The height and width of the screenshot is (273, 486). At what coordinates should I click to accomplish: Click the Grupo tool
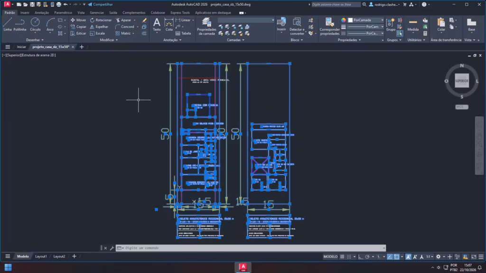391,25
